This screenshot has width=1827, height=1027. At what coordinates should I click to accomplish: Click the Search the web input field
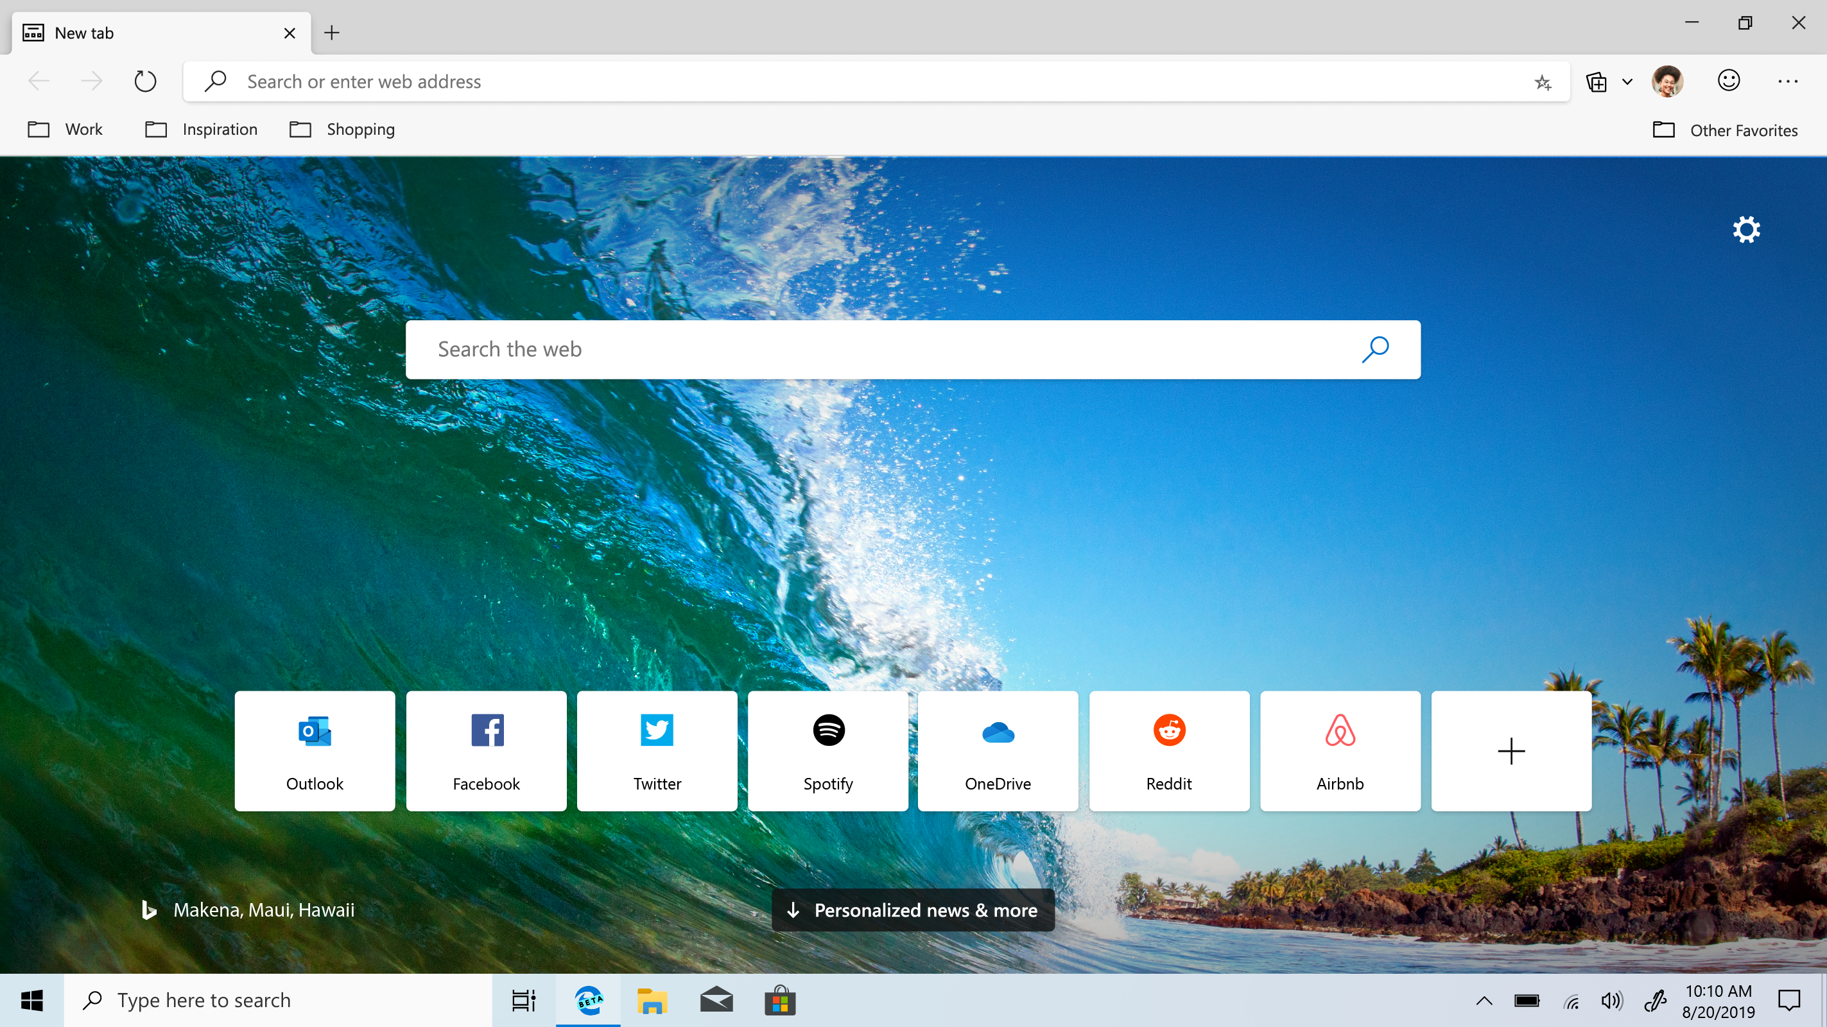[x=913, y=349]
